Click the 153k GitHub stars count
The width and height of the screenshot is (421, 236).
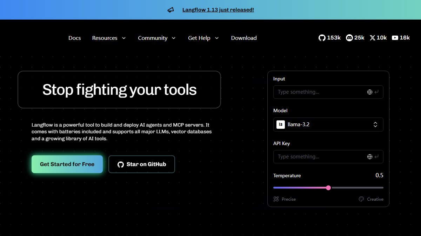(334, 38)
